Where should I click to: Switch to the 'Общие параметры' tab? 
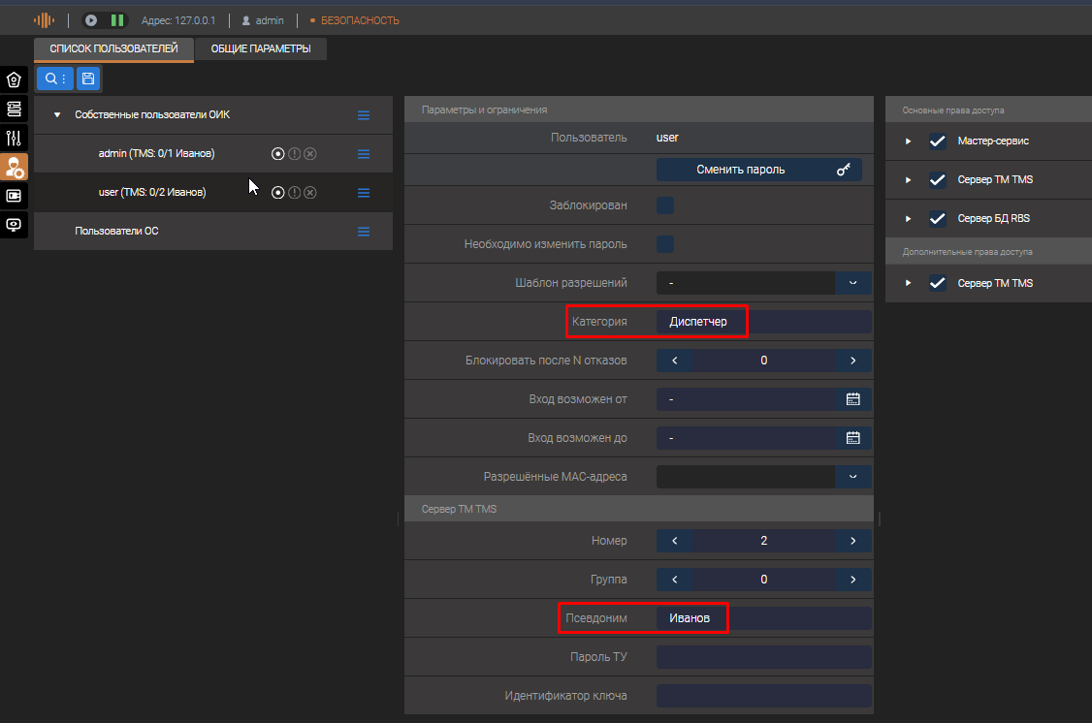point(261,48)
